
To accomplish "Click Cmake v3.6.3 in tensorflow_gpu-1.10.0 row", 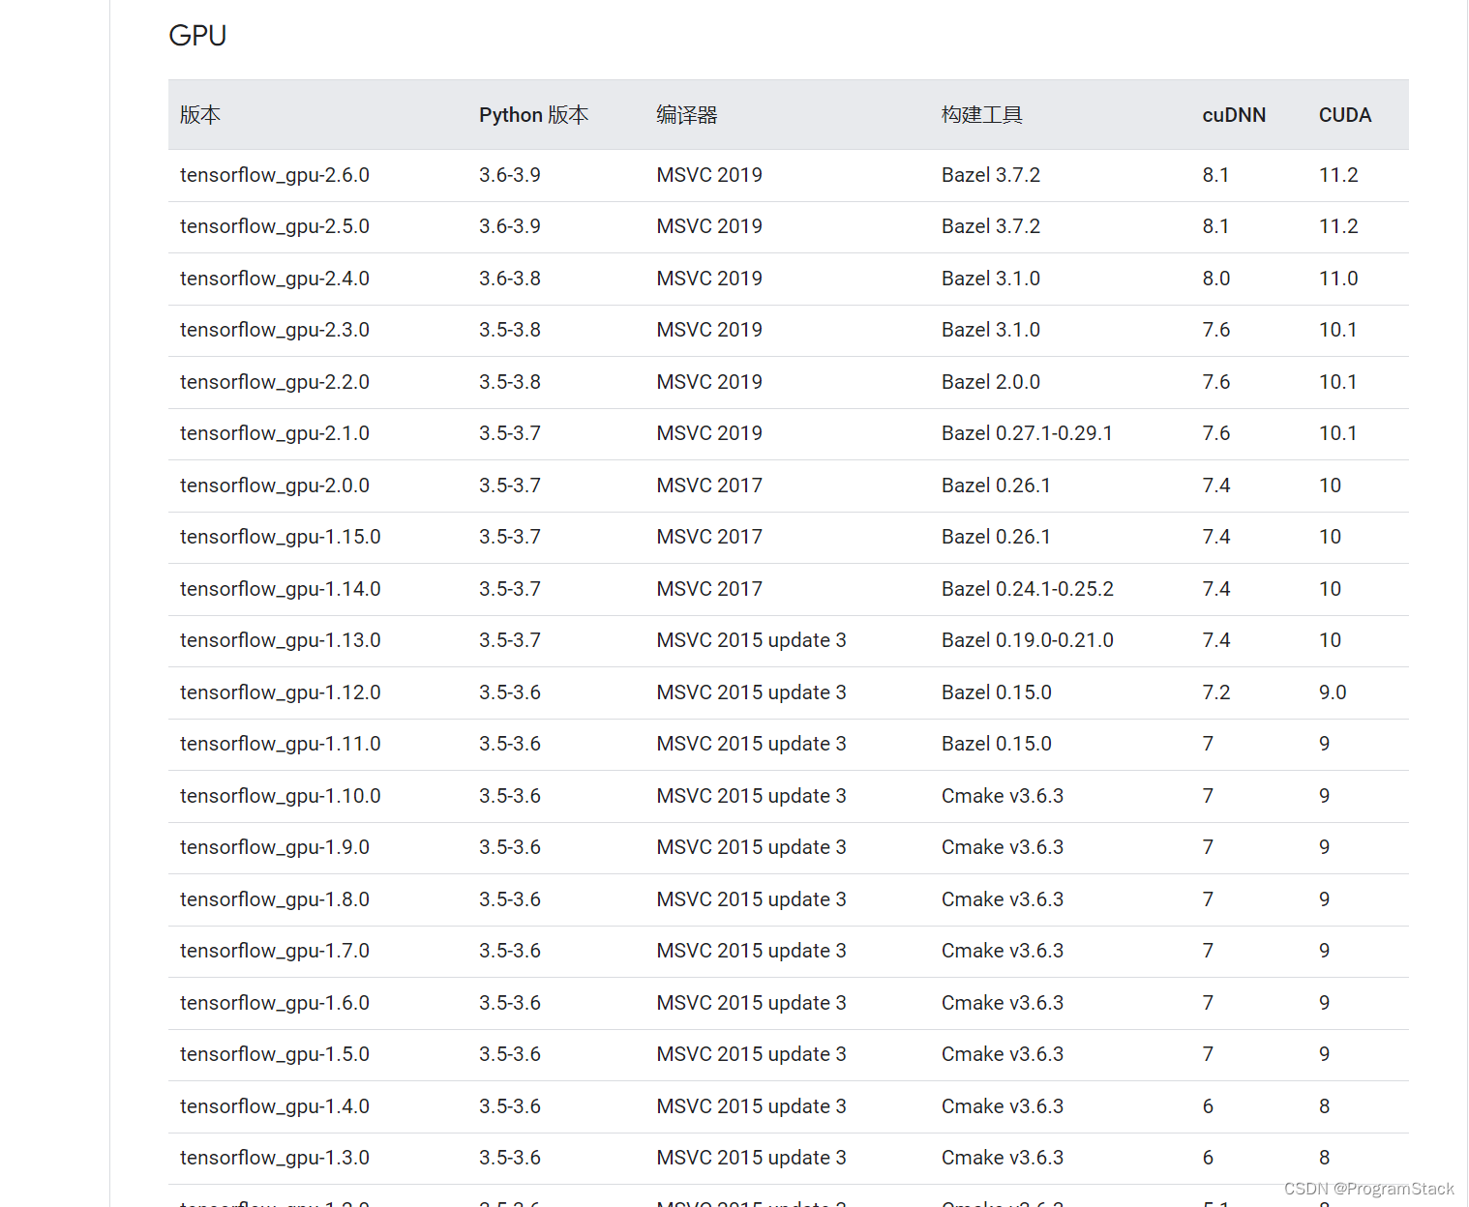I will point(1003,796).
